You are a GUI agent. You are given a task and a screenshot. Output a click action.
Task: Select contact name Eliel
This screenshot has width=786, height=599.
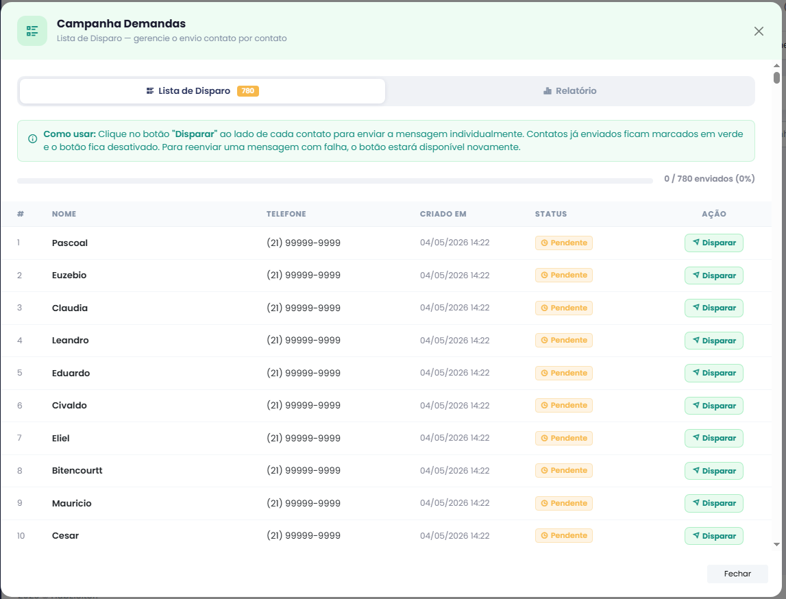[x=61, y=438]
